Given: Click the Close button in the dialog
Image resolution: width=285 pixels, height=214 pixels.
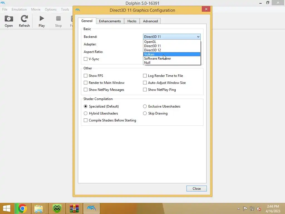Looking at the screenshot, I should tap(196, 189).
